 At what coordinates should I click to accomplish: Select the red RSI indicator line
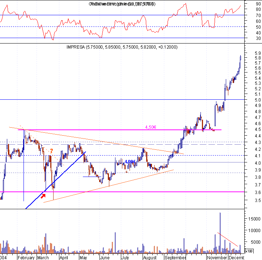pos(120,22)
